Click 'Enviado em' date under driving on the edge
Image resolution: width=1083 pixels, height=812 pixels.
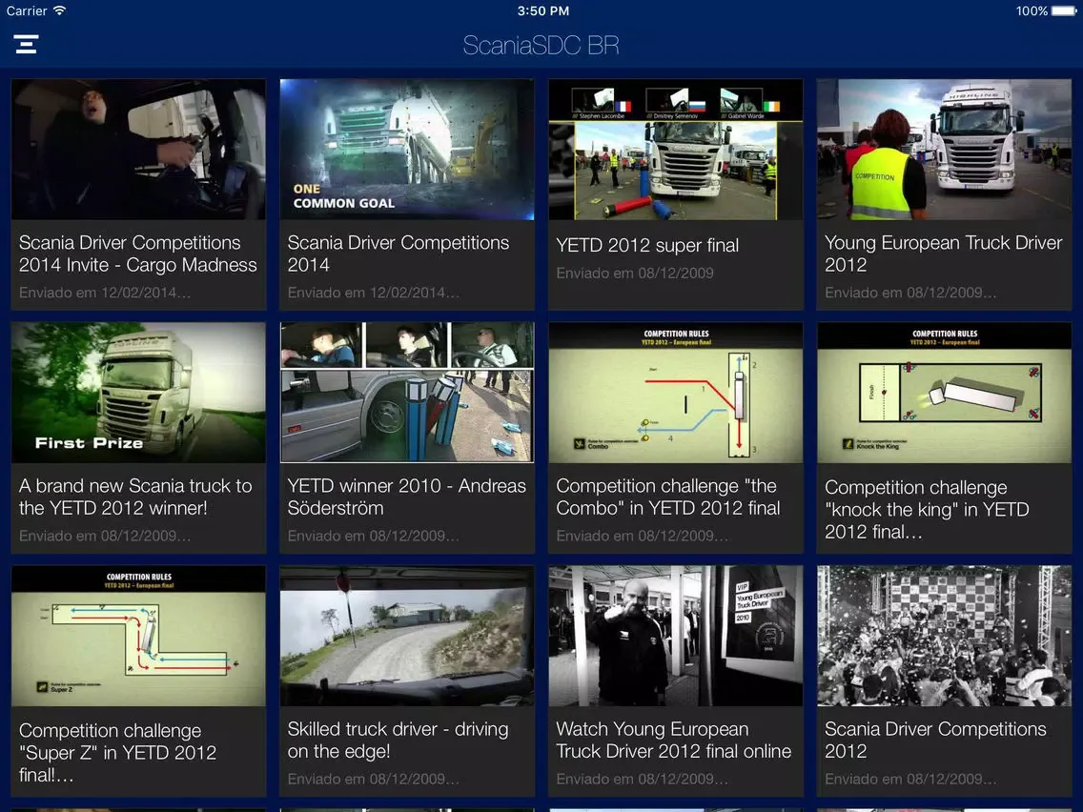tap(373, 779)
